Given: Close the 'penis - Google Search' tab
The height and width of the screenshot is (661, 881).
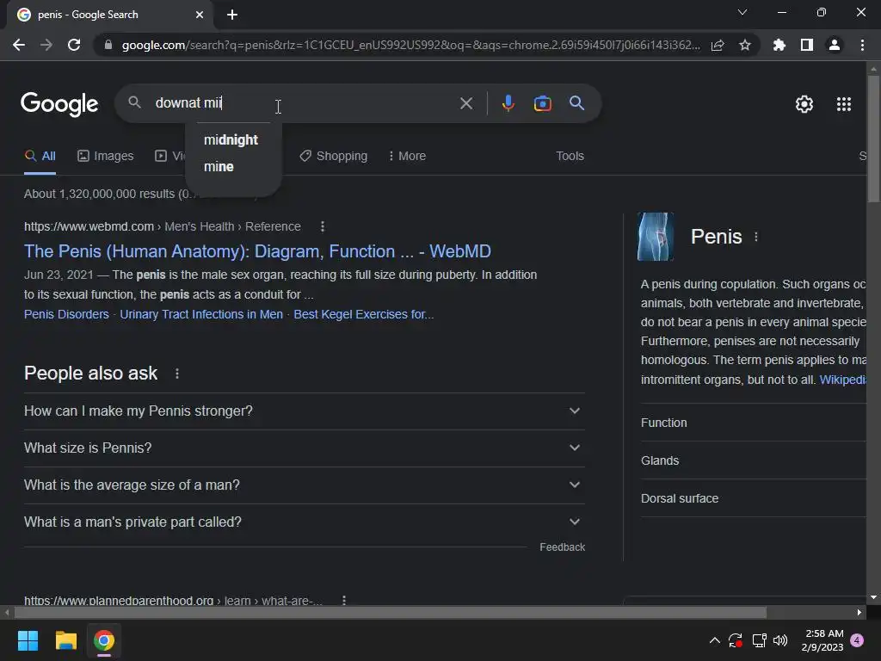Looking at the screenshot, I should click(200, 15).
